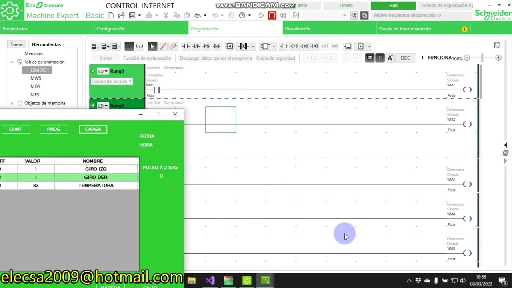
Task: Click the initialize controller rewind icon
Action: (x=283, y=16)
